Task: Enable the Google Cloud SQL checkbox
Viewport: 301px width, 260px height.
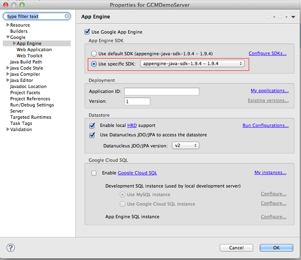Action: tap(94, 173)
